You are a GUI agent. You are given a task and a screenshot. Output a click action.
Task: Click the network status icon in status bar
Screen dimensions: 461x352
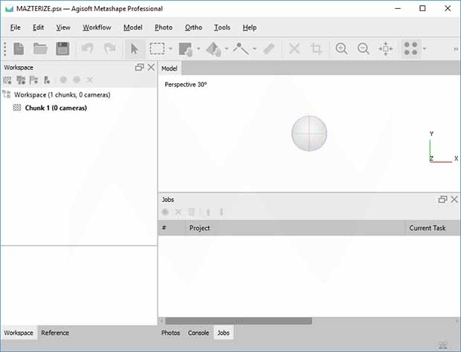tap(442, 345)
